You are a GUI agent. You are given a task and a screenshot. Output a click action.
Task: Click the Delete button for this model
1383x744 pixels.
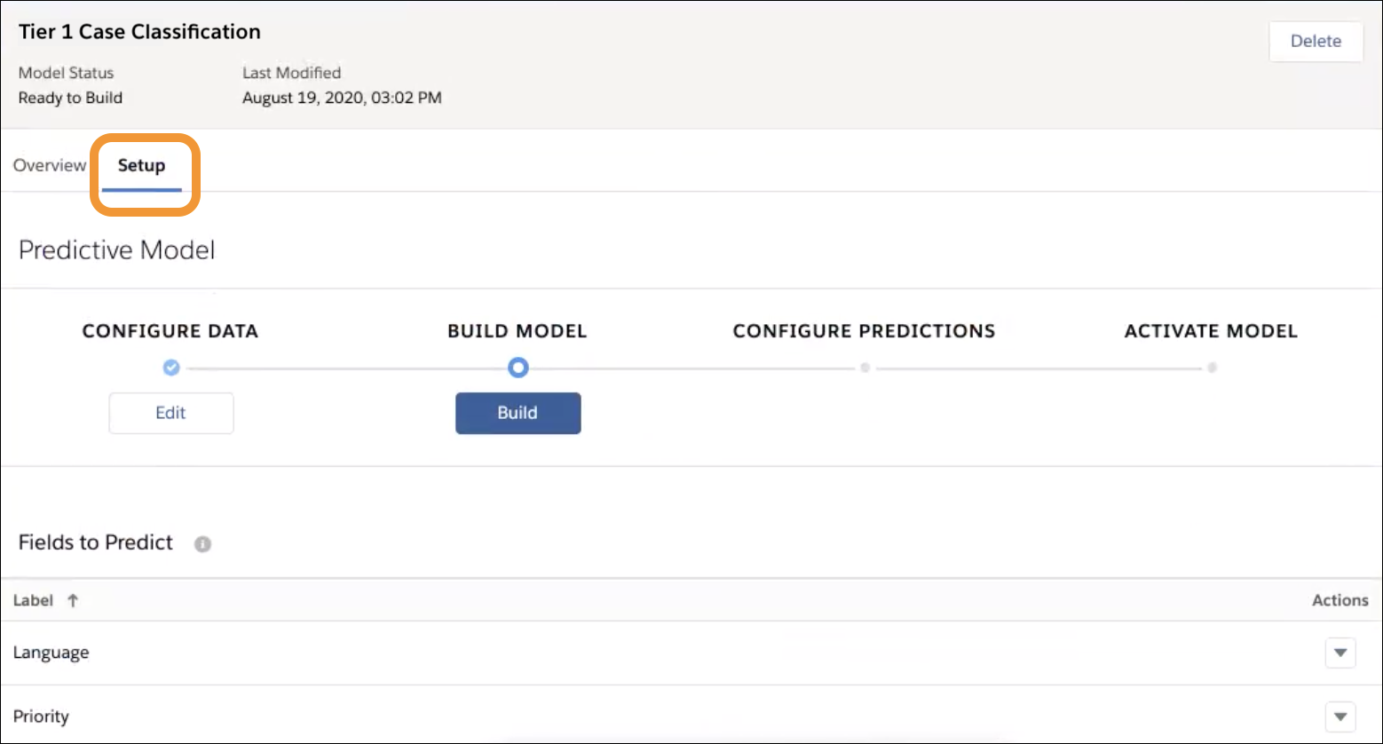pos(1316,41)
